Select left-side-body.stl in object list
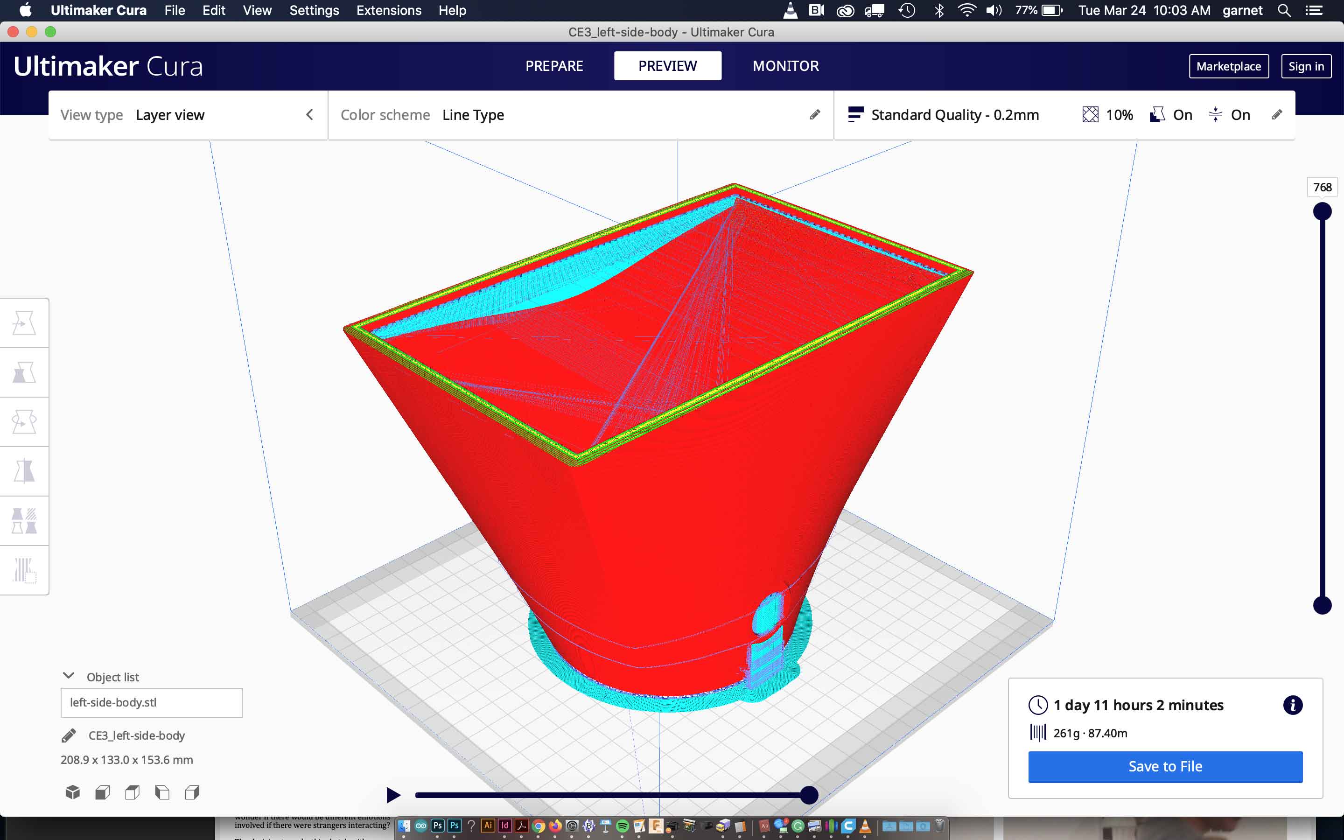The height and width of the screenshot is (840, 1344). tap(151, 703)
